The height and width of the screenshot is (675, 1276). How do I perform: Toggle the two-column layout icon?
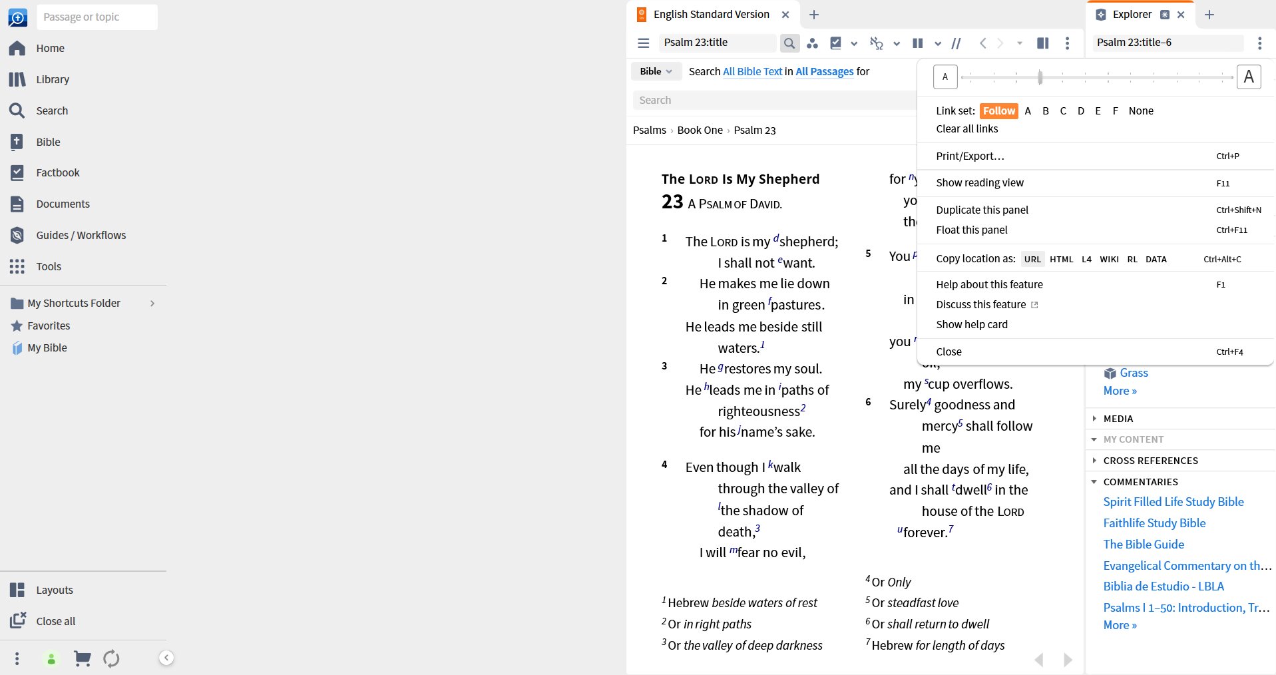1043,43
